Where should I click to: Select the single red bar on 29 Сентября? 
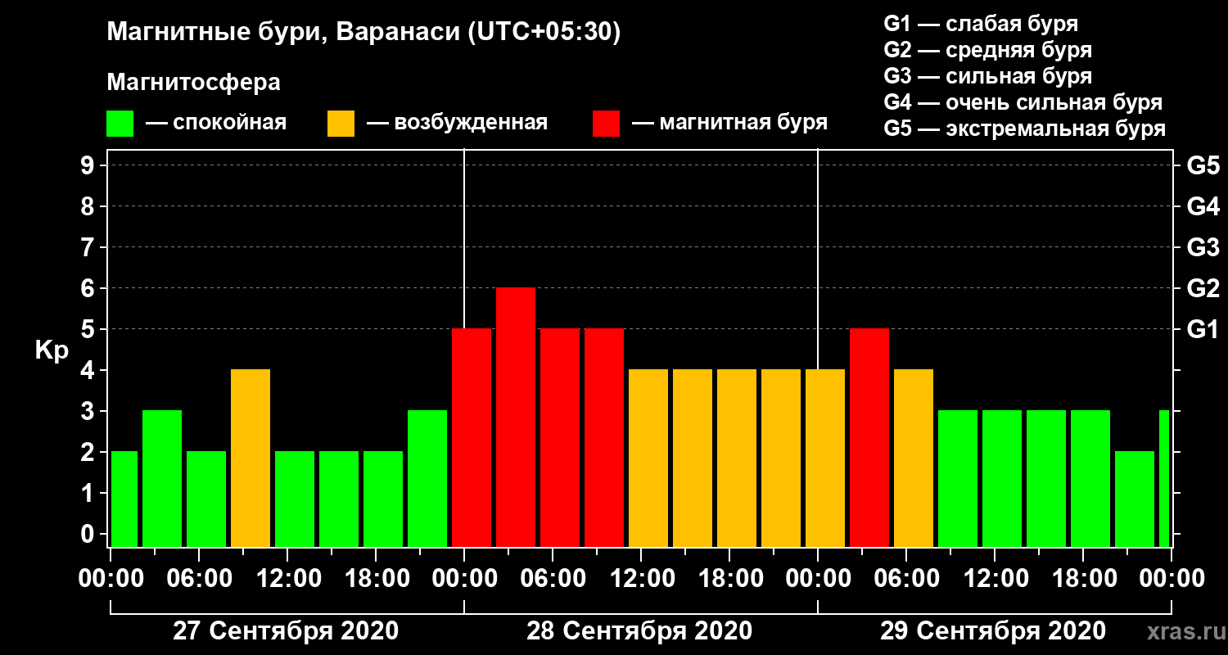click(869, 438)
